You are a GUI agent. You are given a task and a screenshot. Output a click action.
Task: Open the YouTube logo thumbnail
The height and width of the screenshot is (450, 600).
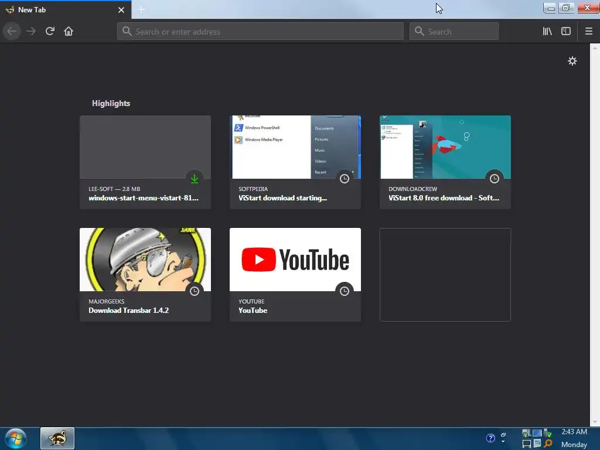coord(295,260)
